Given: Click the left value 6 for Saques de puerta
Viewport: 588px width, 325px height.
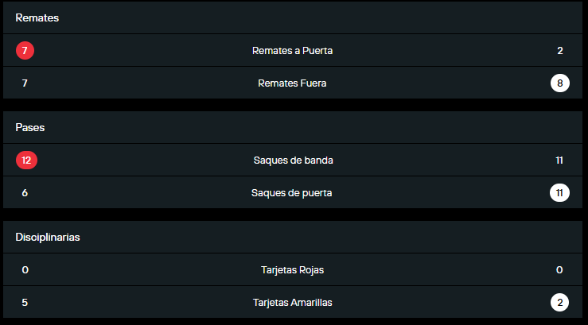Looking at the screenshot, I should tap(25, 192).
